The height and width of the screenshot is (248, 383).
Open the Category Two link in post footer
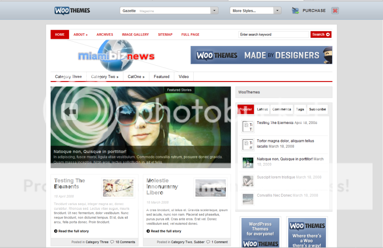tap(181, 242)
